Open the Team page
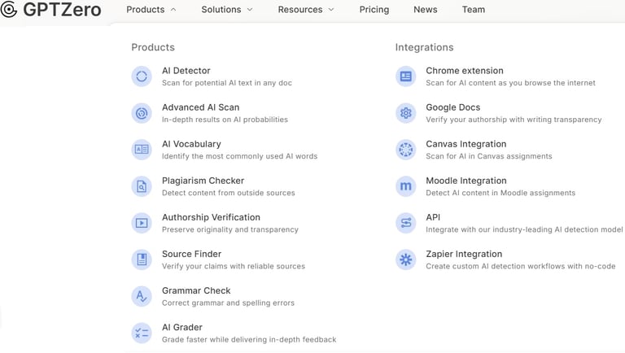This screenshot has height=353, width=625. point(474,10)
